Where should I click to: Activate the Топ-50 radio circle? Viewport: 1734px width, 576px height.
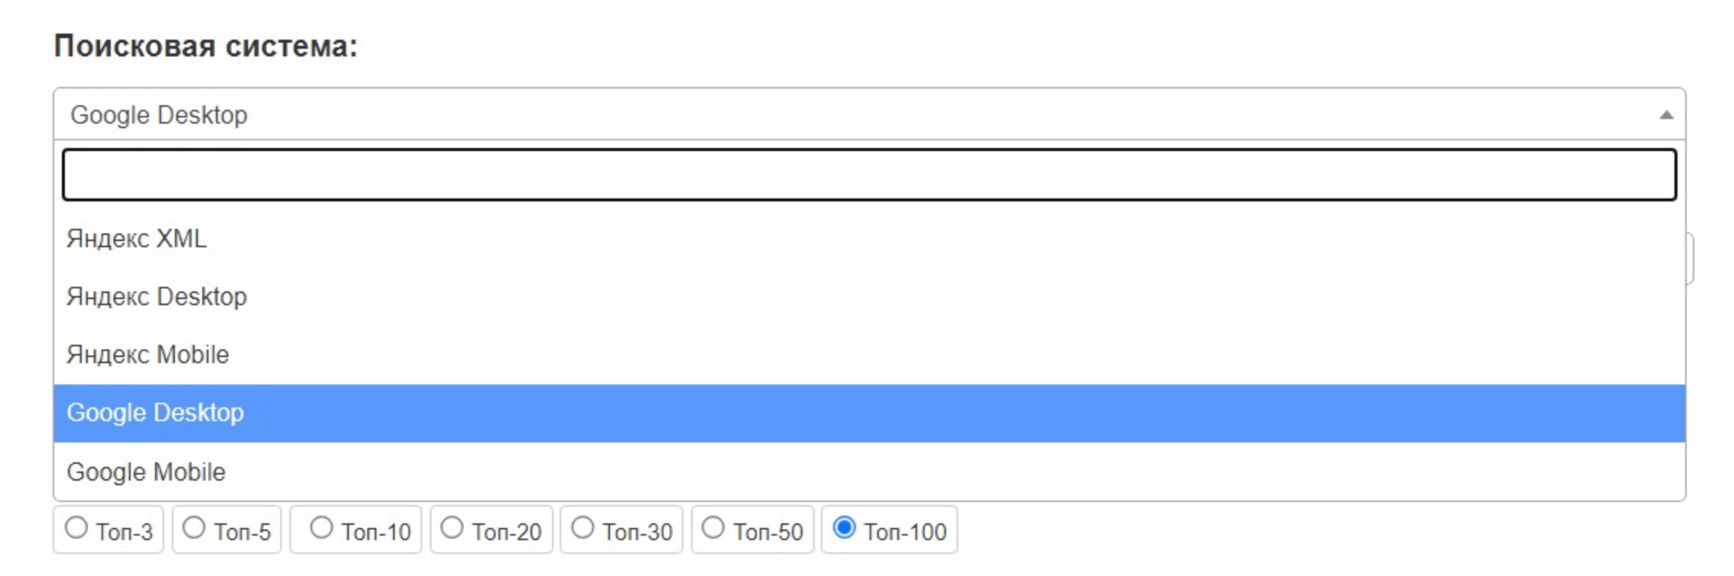click(x=713, y=528)
